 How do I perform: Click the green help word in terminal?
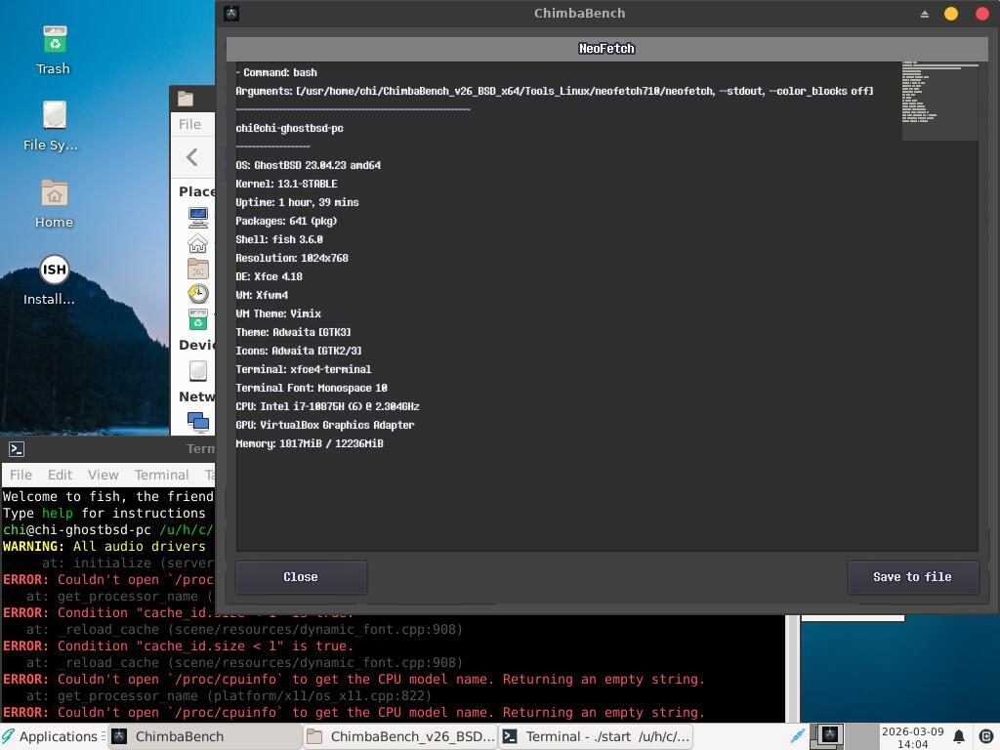tap(58, 513)
